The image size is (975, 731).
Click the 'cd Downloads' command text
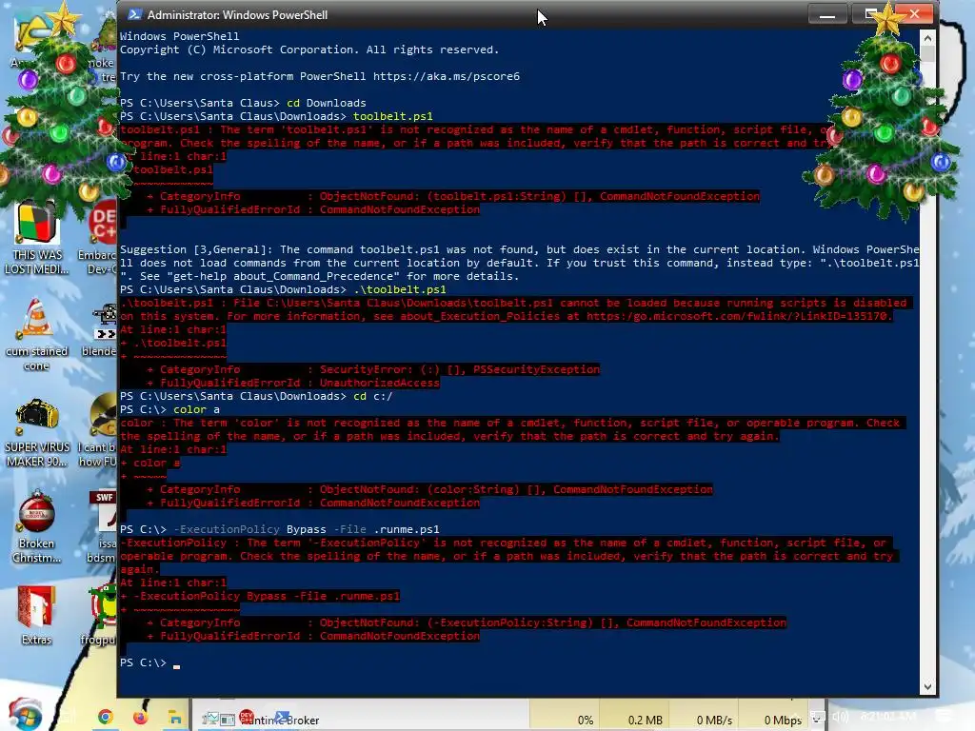pyautogui.click(x=326, y=103)
